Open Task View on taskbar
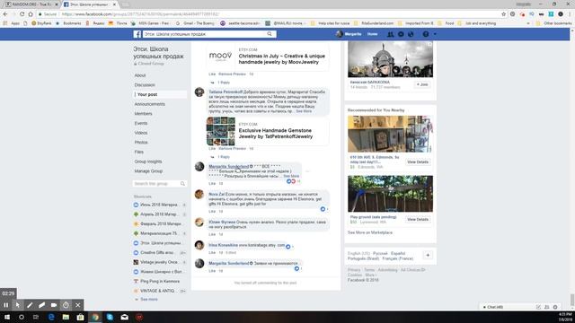Screen dimensions: 575x323 (x=36, y=317)
